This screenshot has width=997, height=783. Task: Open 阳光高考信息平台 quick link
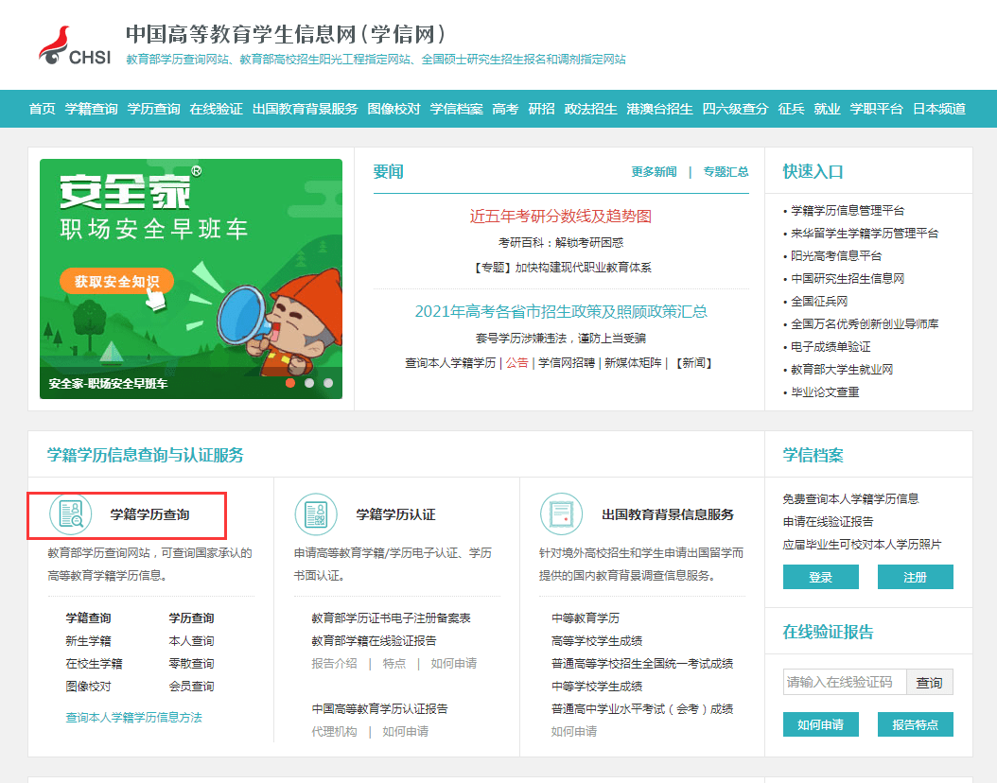(x=836, y=256)
